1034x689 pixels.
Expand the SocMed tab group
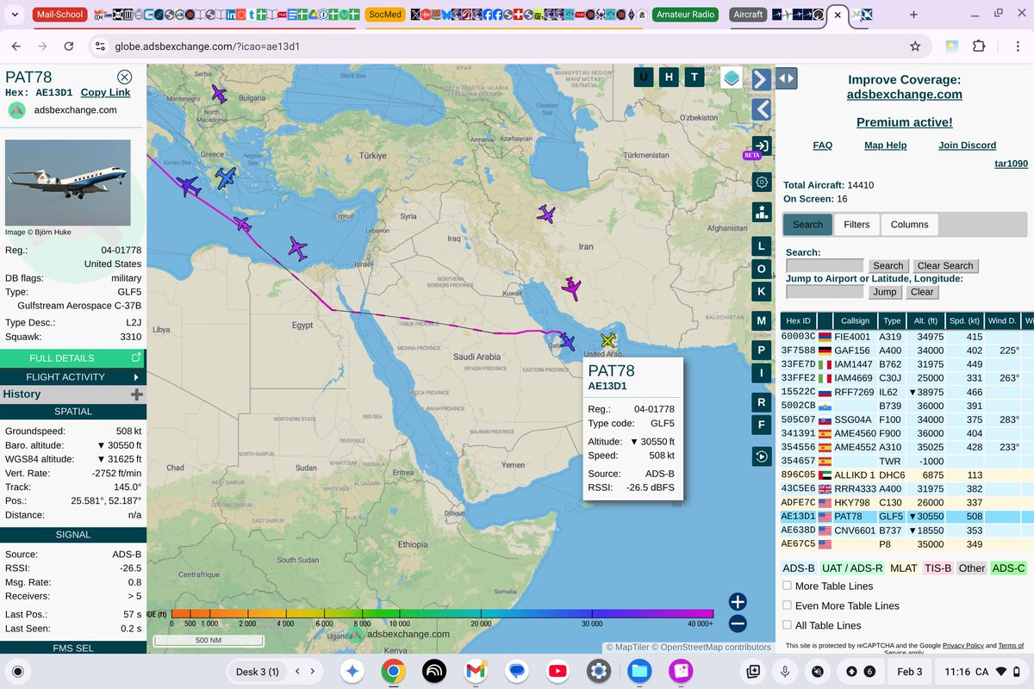click(x=384, y=15)
